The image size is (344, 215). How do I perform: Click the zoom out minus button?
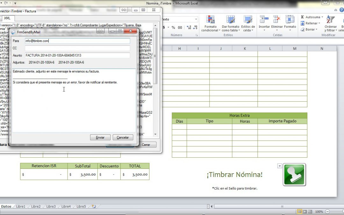328,211
